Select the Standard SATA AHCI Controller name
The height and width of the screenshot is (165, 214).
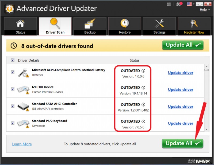click(x=54, y=104)
